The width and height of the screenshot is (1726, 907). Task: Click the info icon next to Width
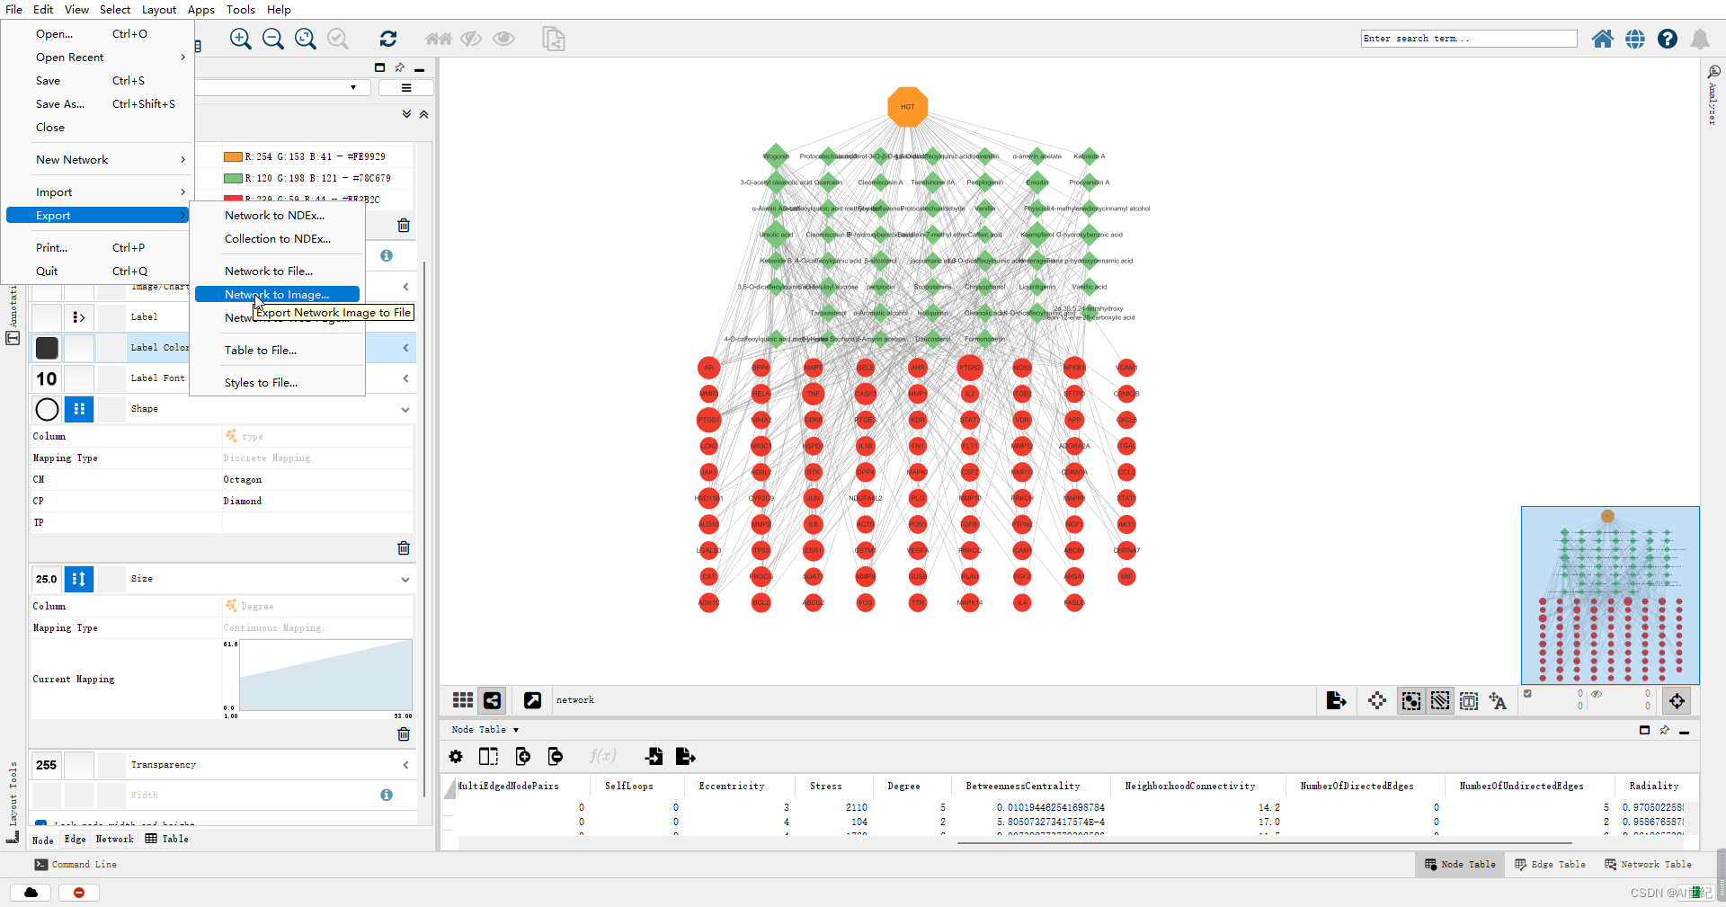[x=387, y=795]
